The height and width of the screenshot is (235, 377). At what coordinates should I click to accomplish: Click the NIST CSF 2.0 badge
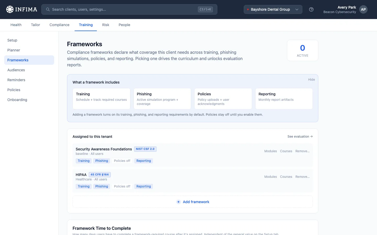[x=145, y=149]
